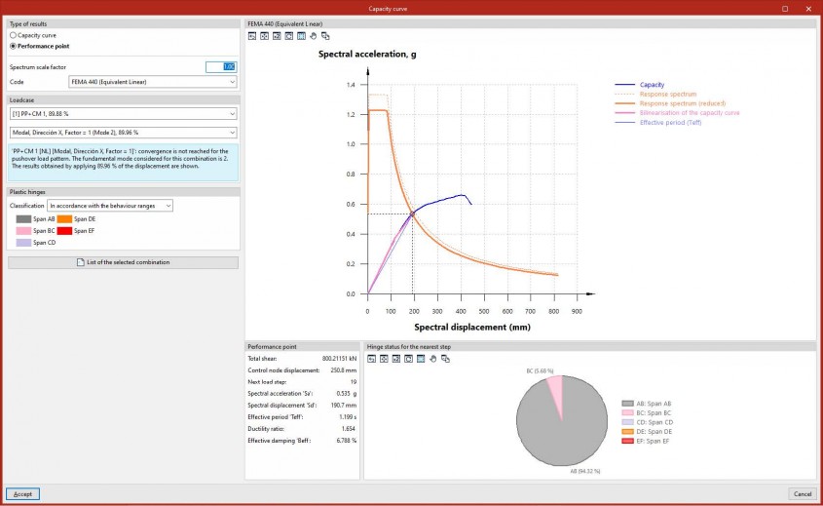
Task: Select pan hand tool in graph toolbar
Action: coord(314,36)
